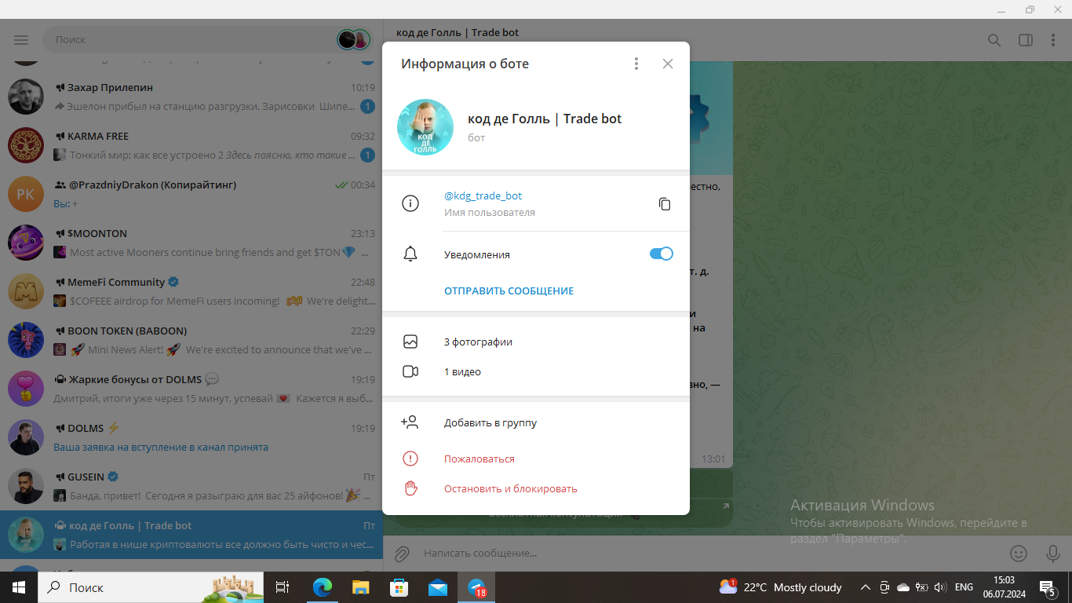Click the account avatars beside search
Screen dimensions: 1072x603
click(x=353, y=39)
